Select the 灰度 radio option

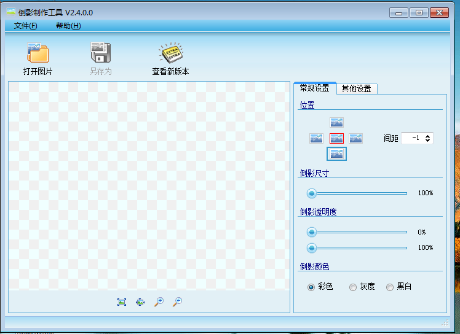point(353,287)
